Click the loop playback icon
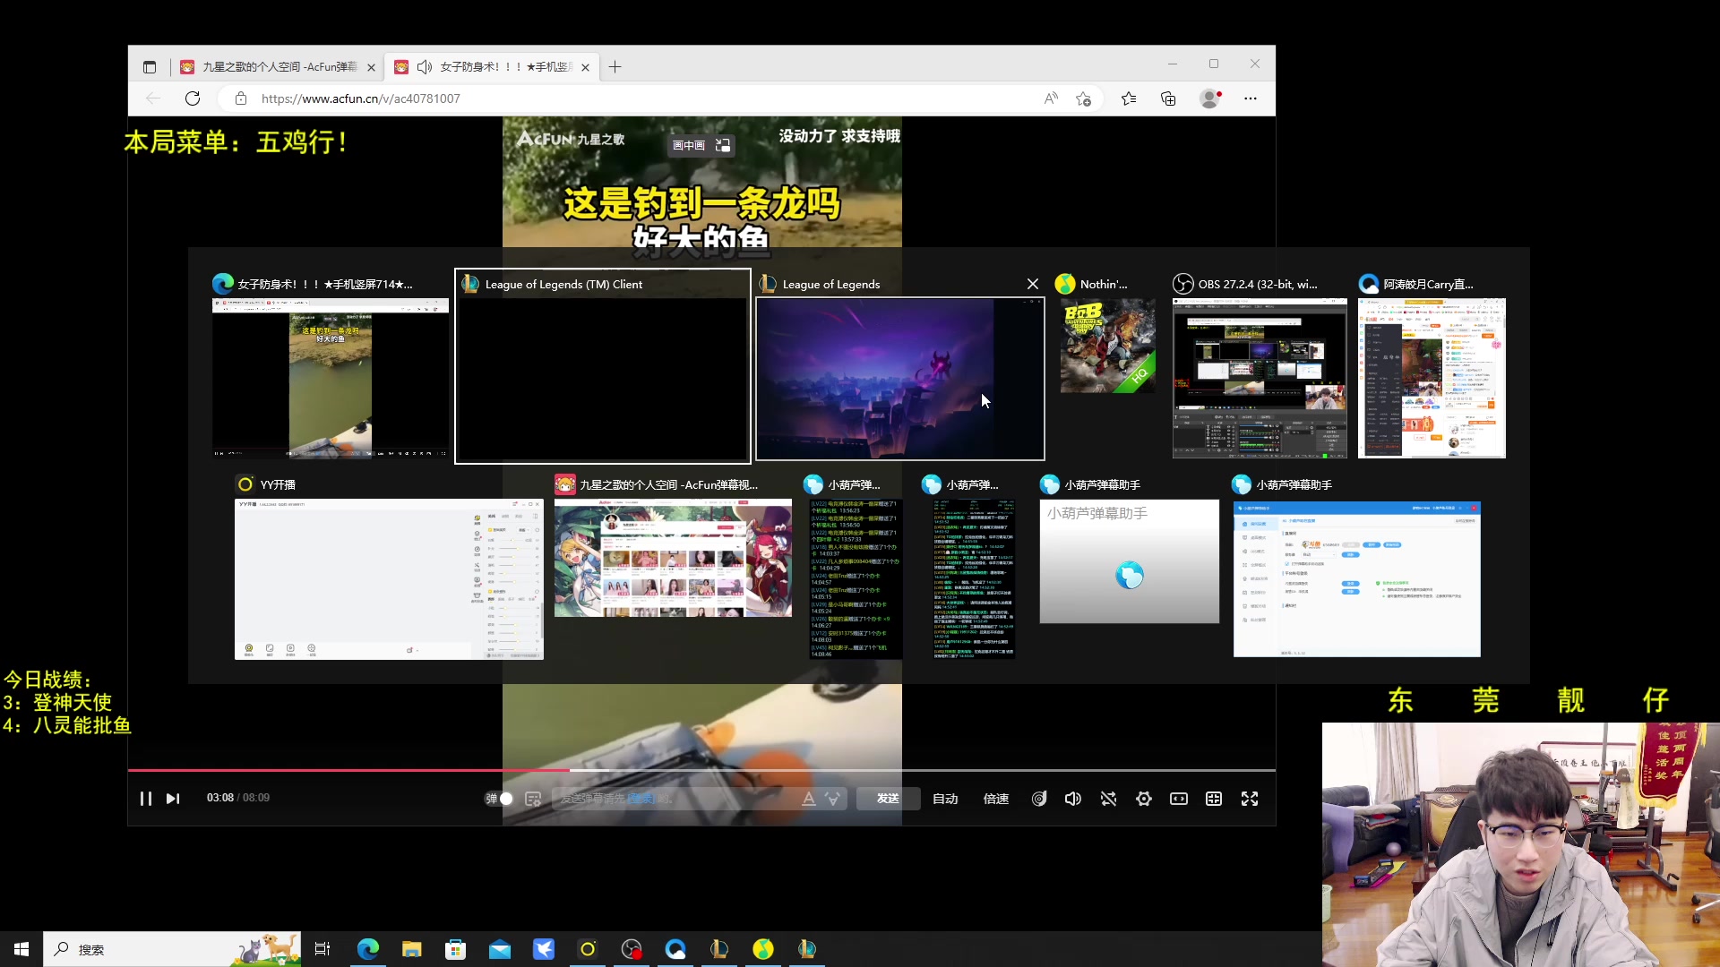Viewport: 1720px width, 967px height. (1039, 799)
